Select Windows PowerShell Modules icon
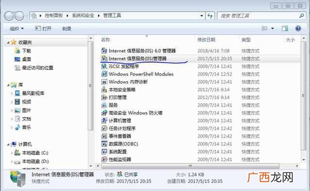 tap(104, 74)
